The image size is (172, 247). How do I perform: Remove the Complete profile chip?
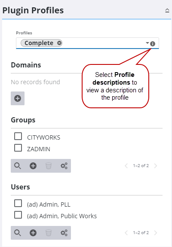59,43
